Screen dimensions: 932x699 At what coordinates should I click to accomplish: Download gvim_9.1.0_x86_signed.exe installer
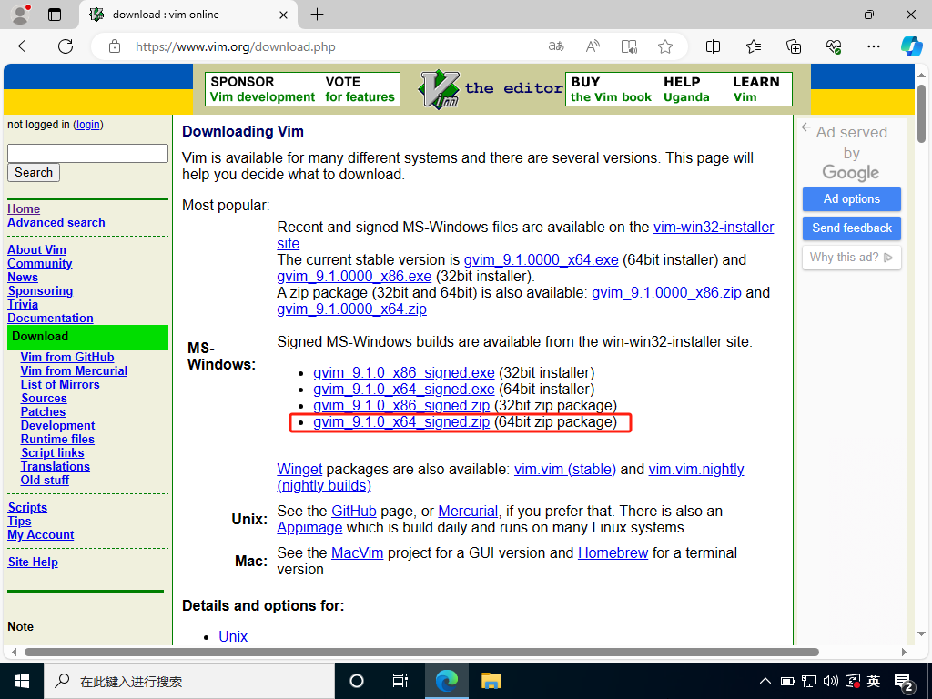pos(403,372)
